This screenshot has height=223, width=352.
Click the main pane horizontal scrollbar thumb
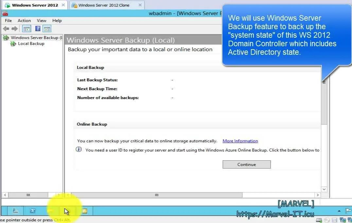[157, 195]
